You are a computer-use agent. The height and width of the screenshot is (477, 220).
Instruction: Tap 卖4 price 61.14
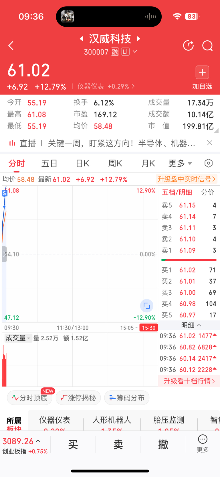click(x=187, y=217)
